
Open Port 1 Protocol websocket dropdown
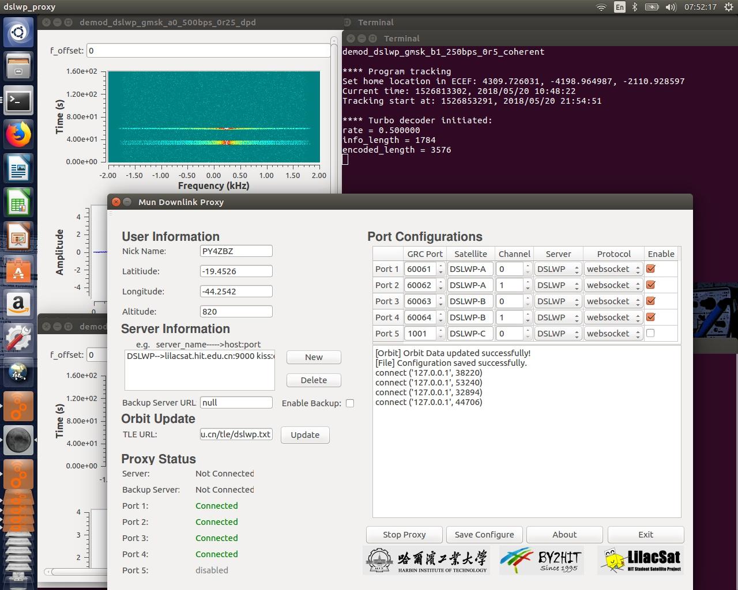[x=613, y=269]
